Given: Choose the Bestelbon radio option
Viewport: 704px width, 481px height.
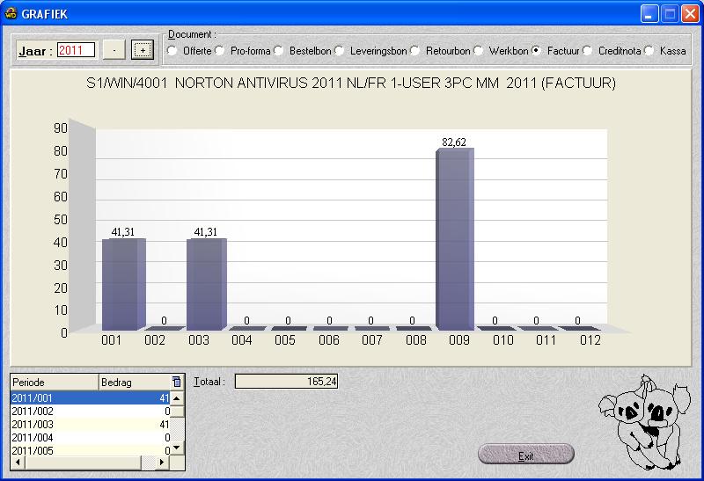Looking at the screenshot, I should 279,51.
